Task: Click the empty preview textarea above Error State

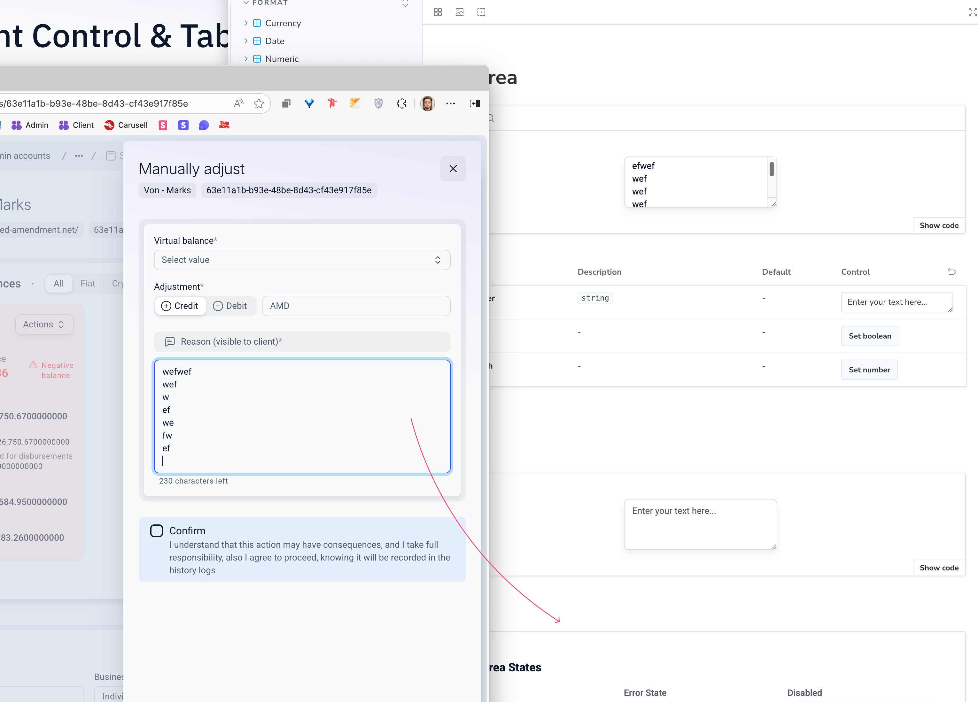Action: 700,524
